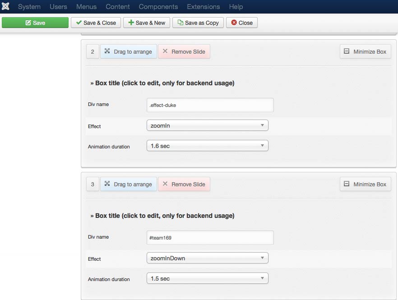The image size is (398, 300).
Task: Open the zoomInDown Effect dropdown
Action: 208,258
